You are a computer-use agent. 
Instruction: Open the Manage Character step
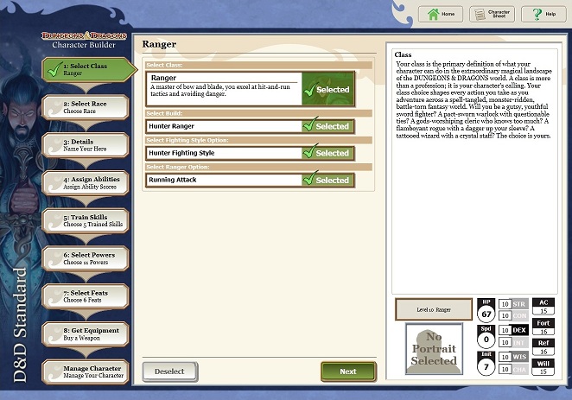coord(86,371)
